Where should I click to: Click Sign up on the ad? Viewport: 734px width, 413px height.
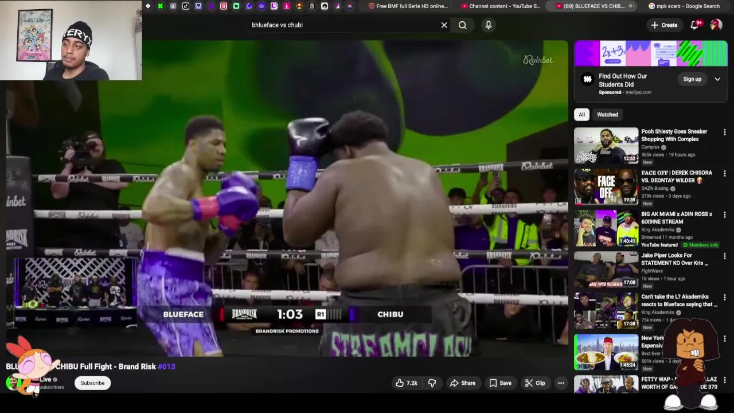[692, 79]
